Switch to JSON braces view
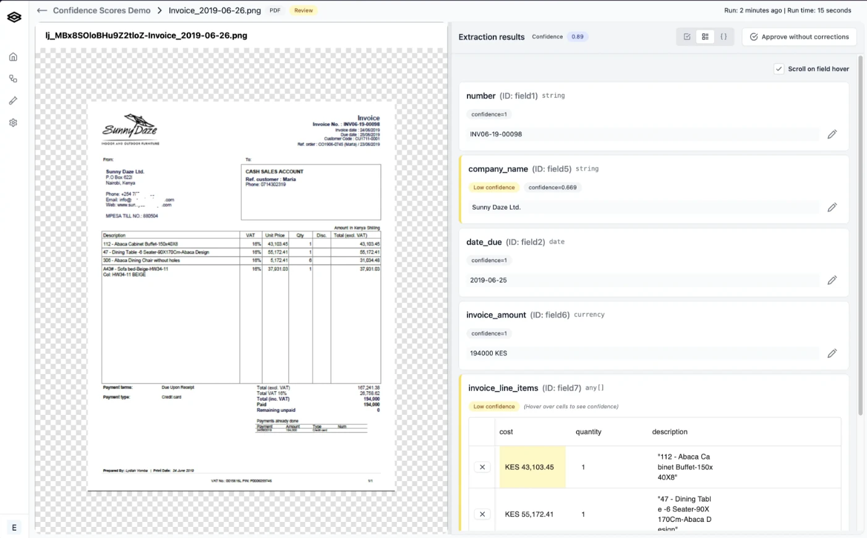The height and width of the screenshot is (538, 867). point(724,36)
